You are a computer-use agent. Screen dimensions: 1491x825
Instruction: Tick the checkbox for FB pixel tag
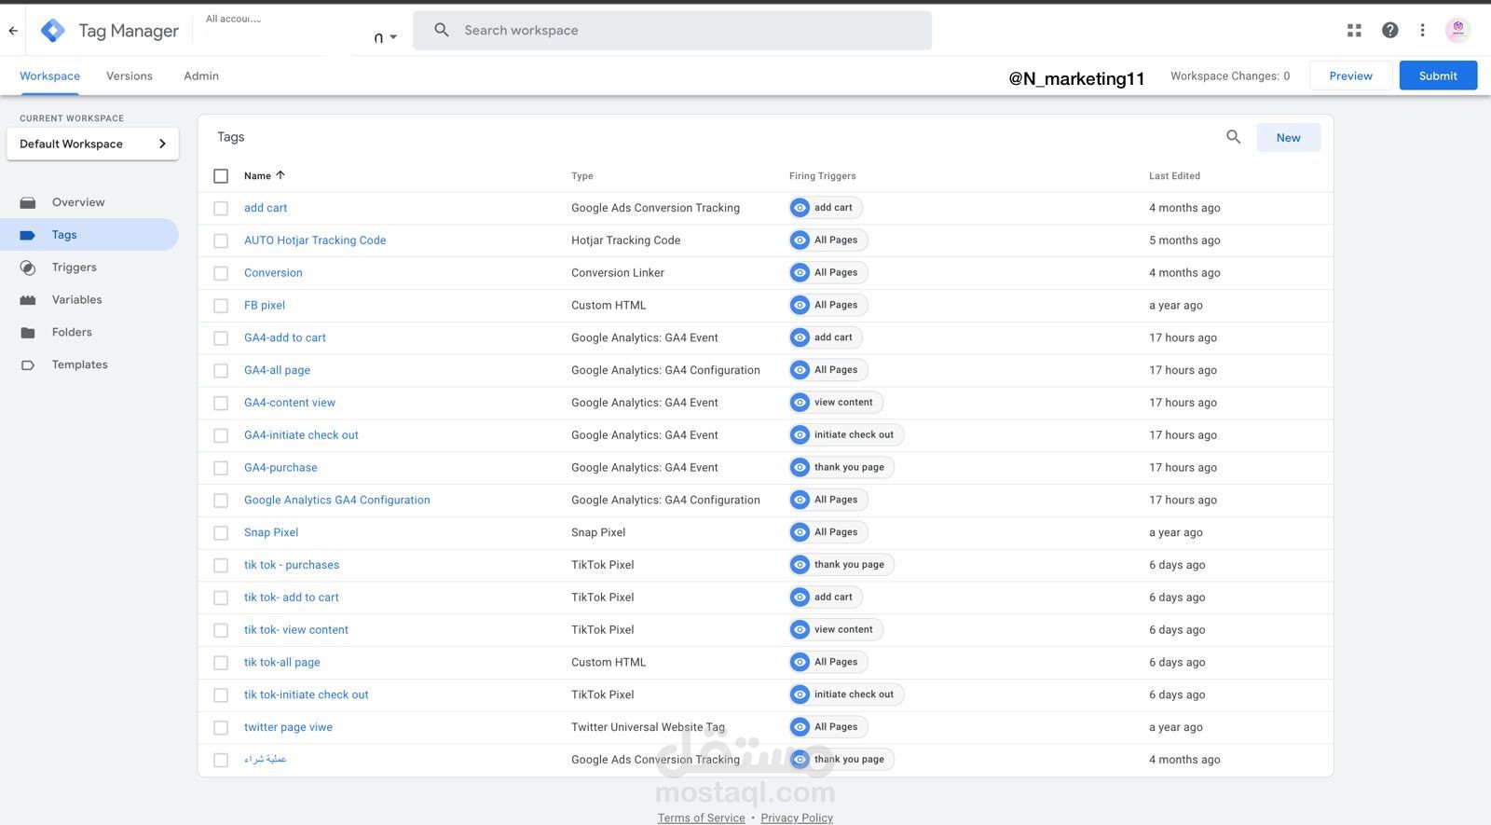coord(221,306)
